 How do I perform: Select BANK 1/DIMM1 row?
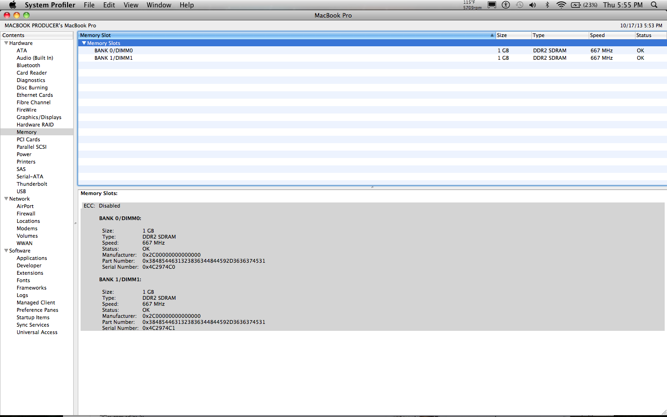click(372, 58)
